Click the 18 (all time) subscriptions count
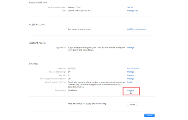The image size is (188, 120). point(73,90)
